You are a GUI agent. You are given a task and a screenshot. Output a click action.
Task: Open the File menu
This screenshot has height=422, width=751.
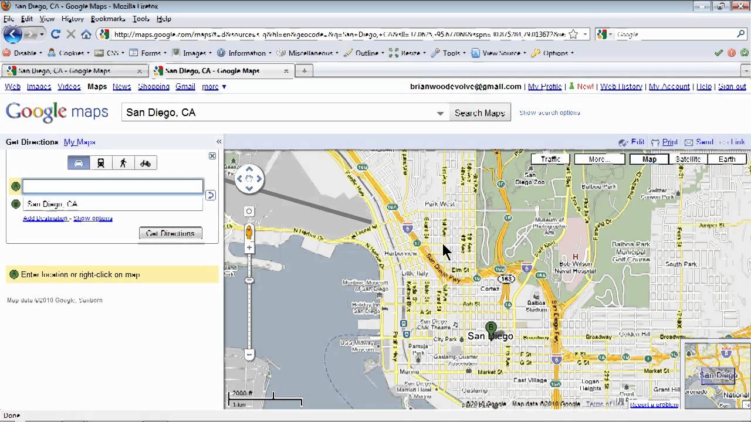pyautogui.click(x=8, y=19)
